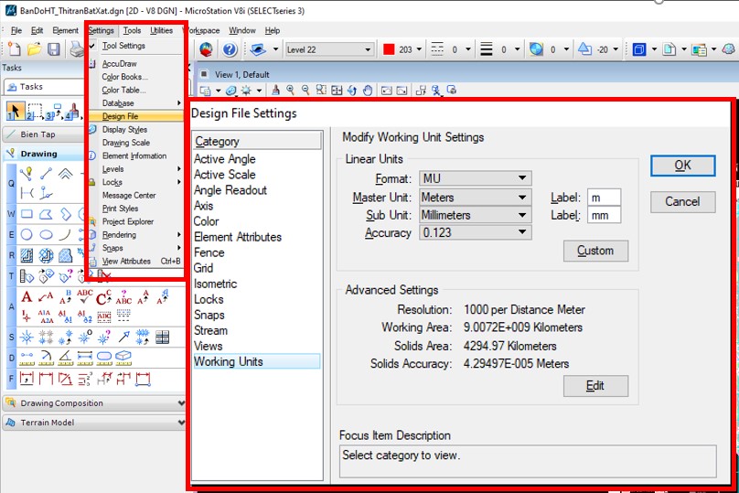Expand the Level 22 active level dropdown
The height and width of the screenshot is (493, 739).
327,49
